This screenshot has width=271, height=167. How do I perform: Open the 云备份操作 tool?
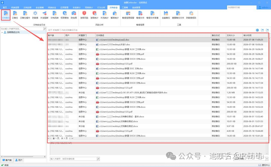tap(25, 15)
